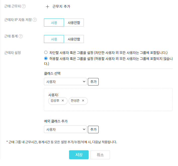The image size is (178, 166).
Task: Click 추가 button beside 예외 클래스 추가
Action: tap(93, 129)
